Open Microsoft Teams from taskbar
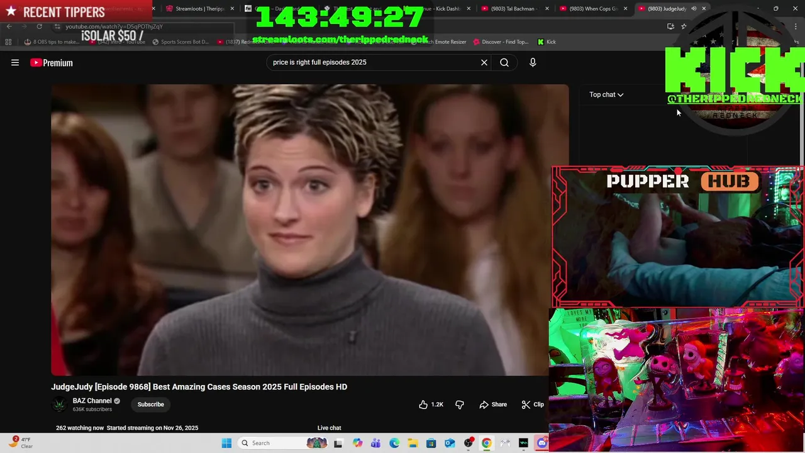The image size is (805, 453). (x=375, y=443)
